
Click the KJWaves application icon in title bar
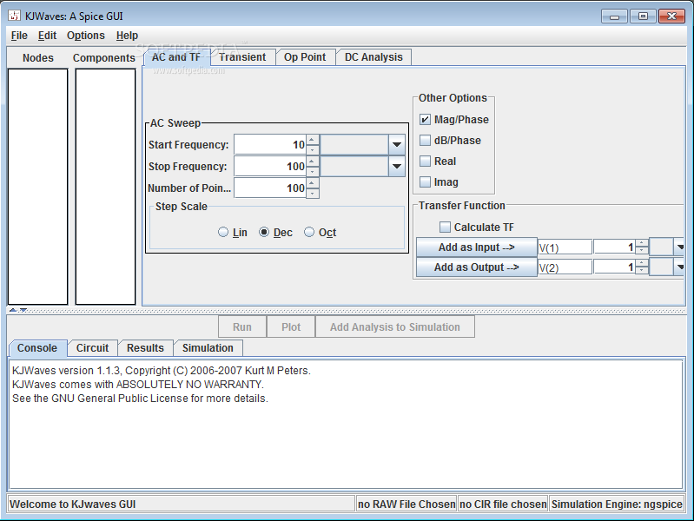14,16
